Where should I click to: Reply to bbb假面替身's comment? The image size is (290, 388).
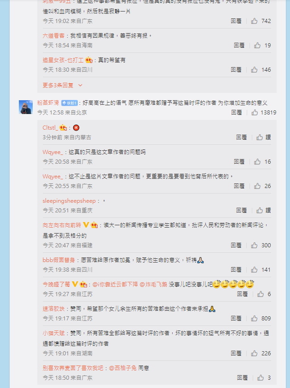[x=236, y=270]
